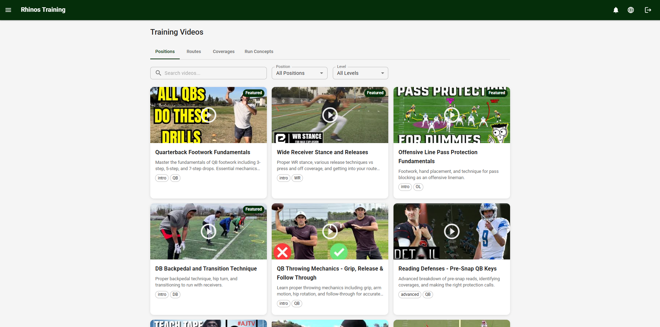The image size is (660, 327).
Task: Open the Level dropdown
Action: 360,73
